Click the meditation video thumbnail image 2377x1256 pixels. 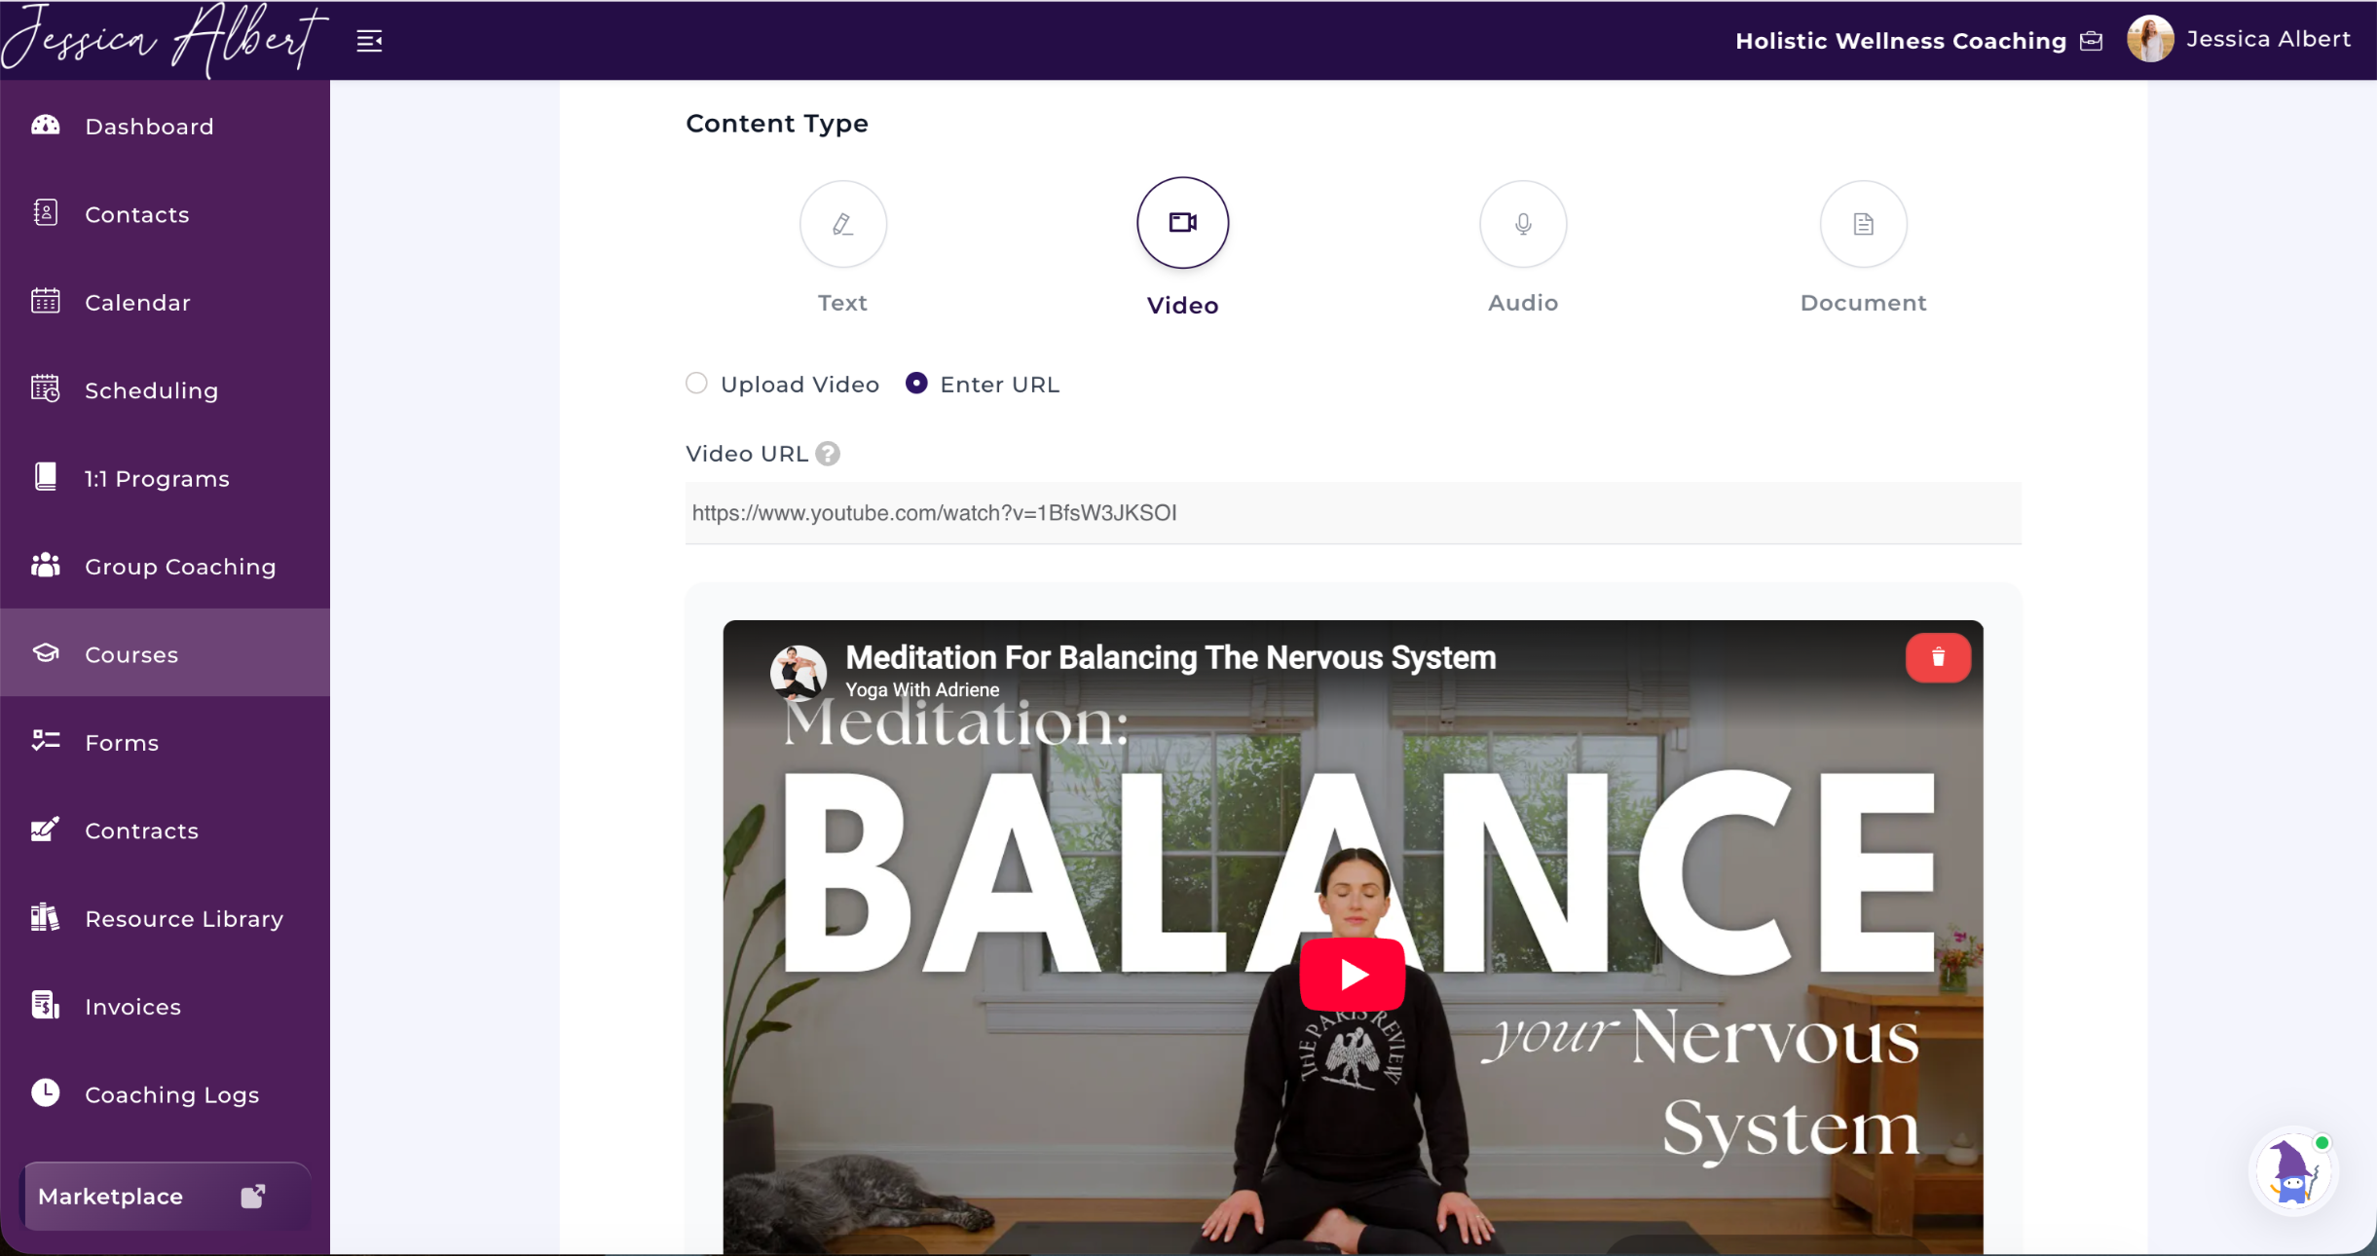pos(1353,938)
